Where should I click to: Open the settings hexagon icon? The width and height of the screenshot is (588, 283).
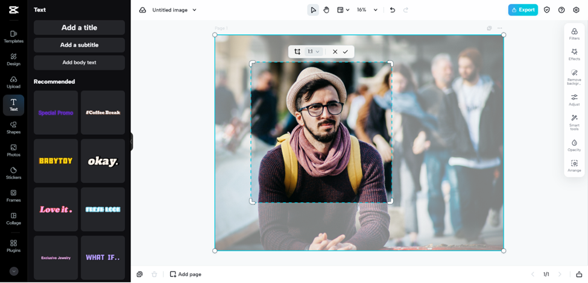tap(577, 10)
